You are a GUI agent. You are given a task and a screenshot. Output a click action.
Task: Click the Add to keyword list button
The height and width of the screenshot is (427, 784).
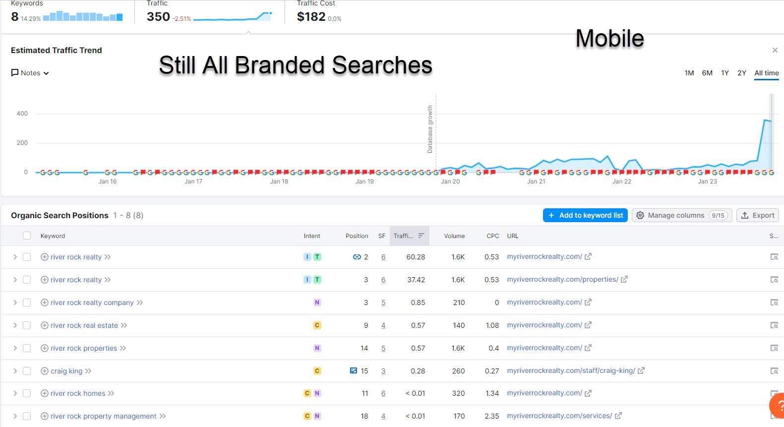pyautogui.click(x=585, y=215)
